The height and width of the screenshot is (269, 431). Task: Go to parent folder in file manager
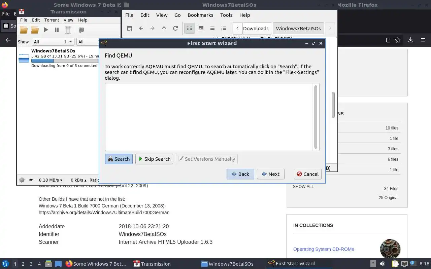164,28
